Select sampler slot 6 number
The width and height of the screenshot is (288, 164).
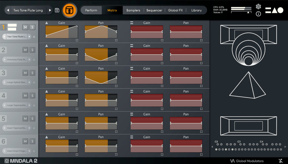[x=3, y=141]
